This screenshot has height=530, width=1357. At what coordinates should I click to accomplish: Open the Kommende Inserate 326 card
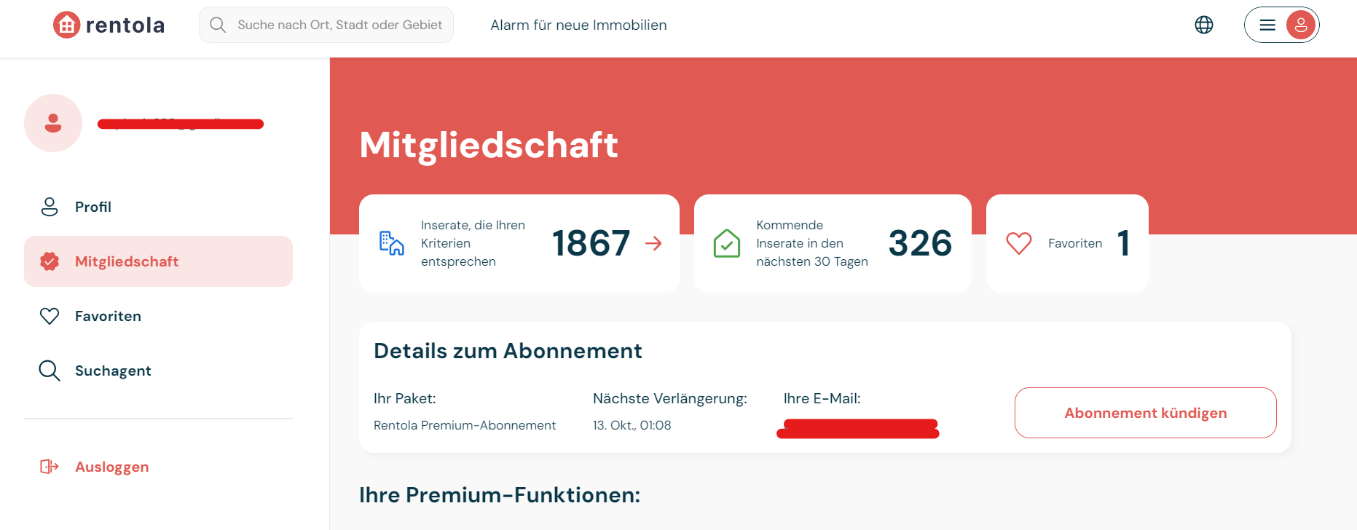point(833,243)
